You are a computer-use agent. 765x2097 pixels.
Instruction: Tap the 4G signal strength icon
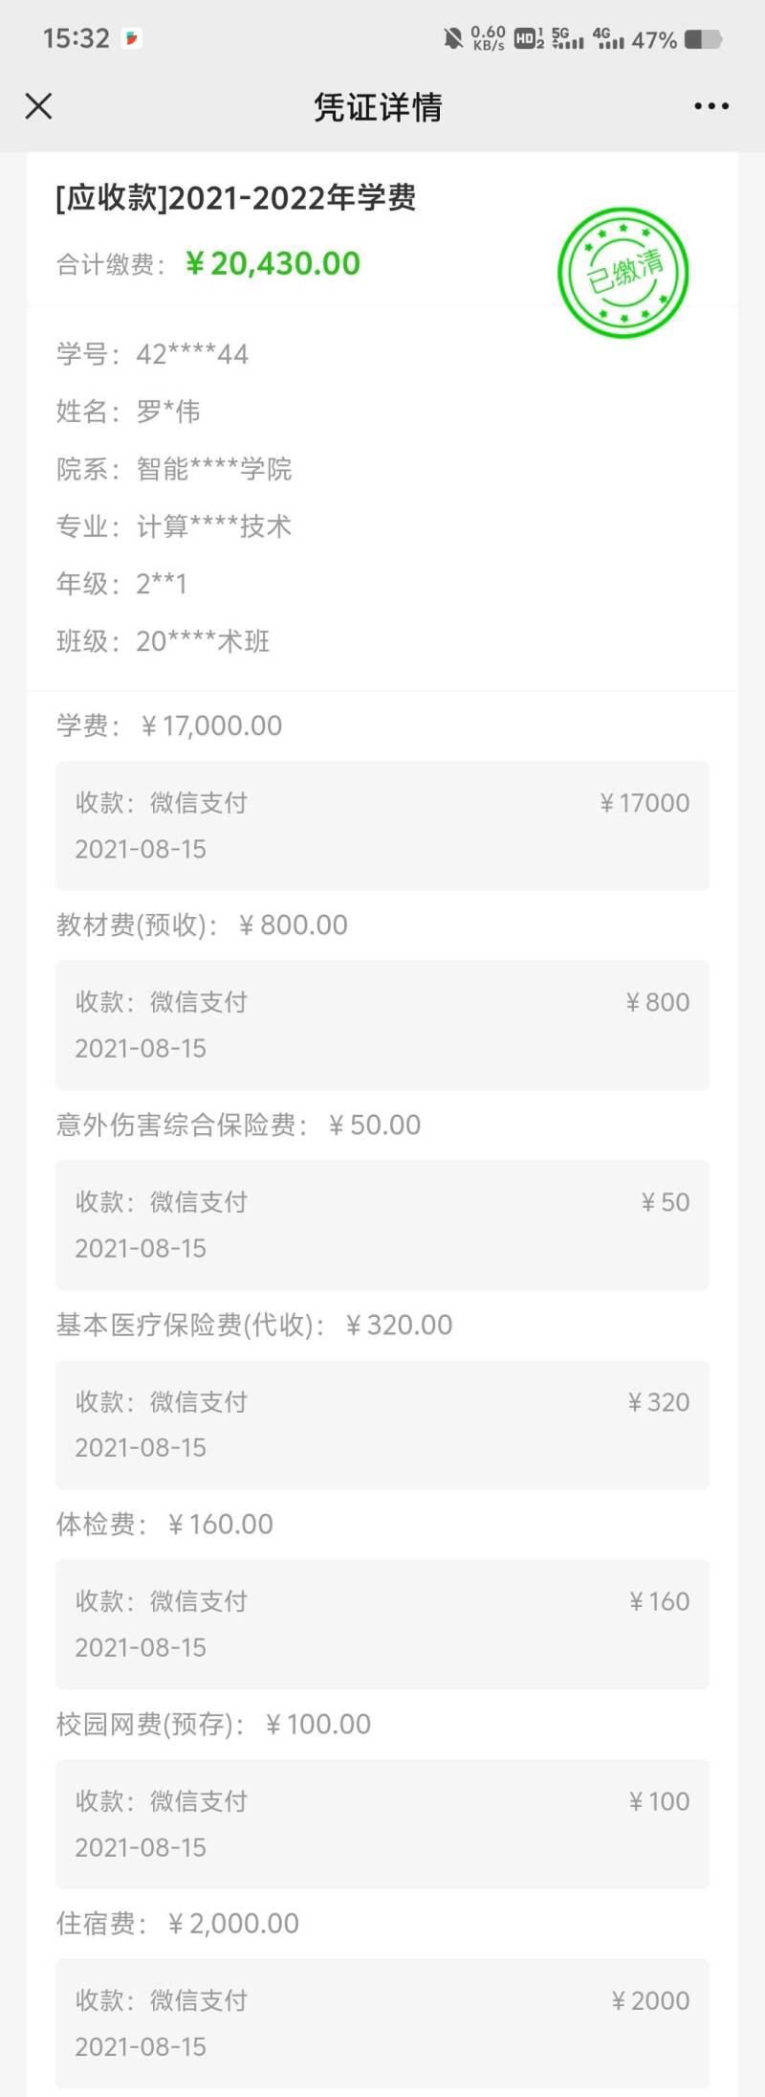[608, 38]
